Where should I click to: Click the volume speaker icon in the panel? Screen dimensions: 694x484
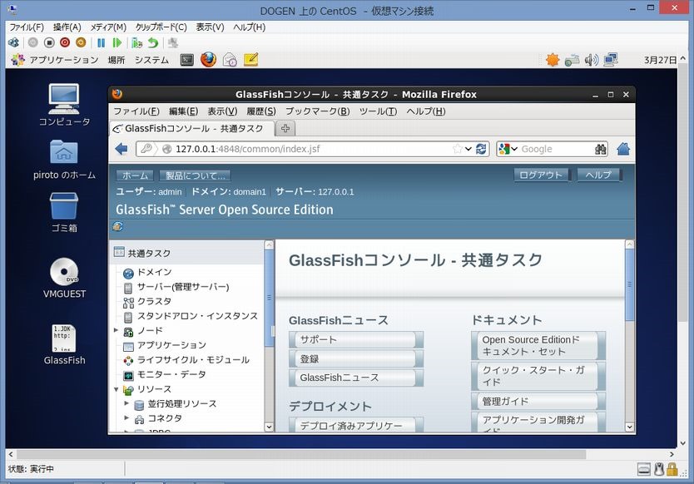[x=592, y=60]
